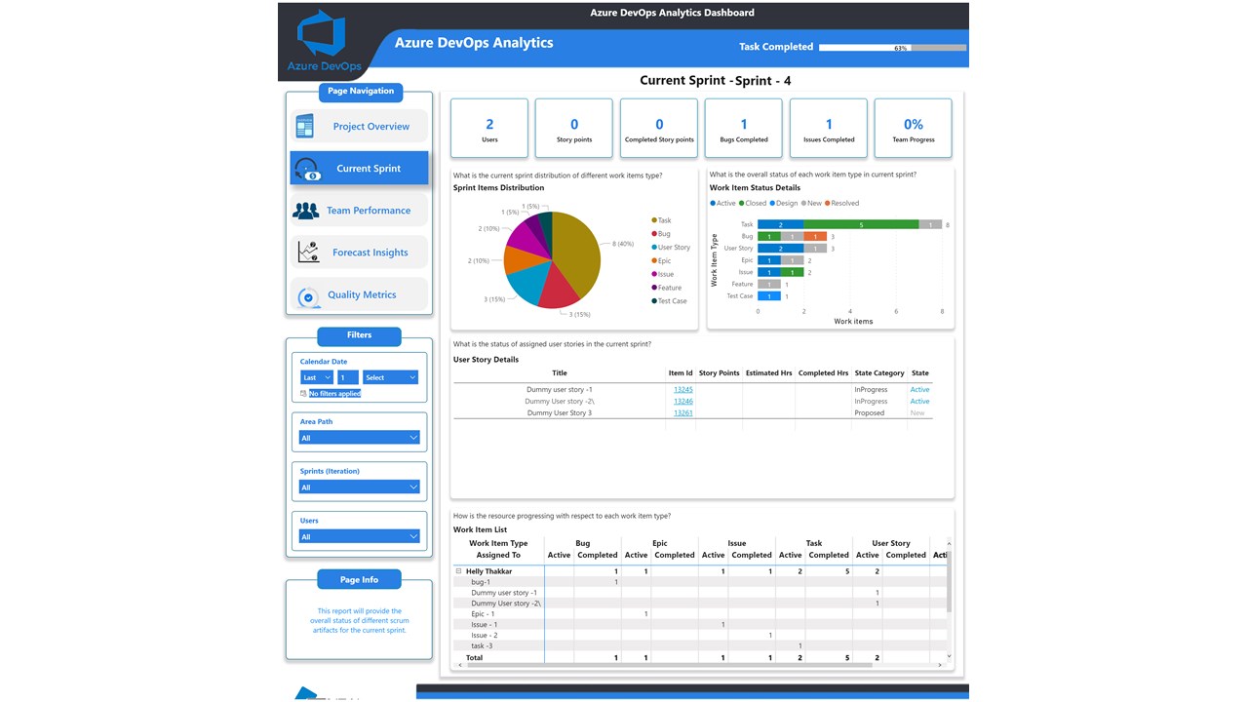The image size is (1248, 702).
Task: Click the Issue legend color swatch
Action: coord(654,274)
